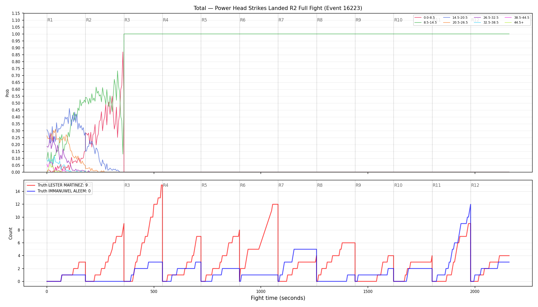Select the 0.0-8.5 legend entry
This screenshot has width=538, height=307.
pyautogui.click(x=425, y=18)
